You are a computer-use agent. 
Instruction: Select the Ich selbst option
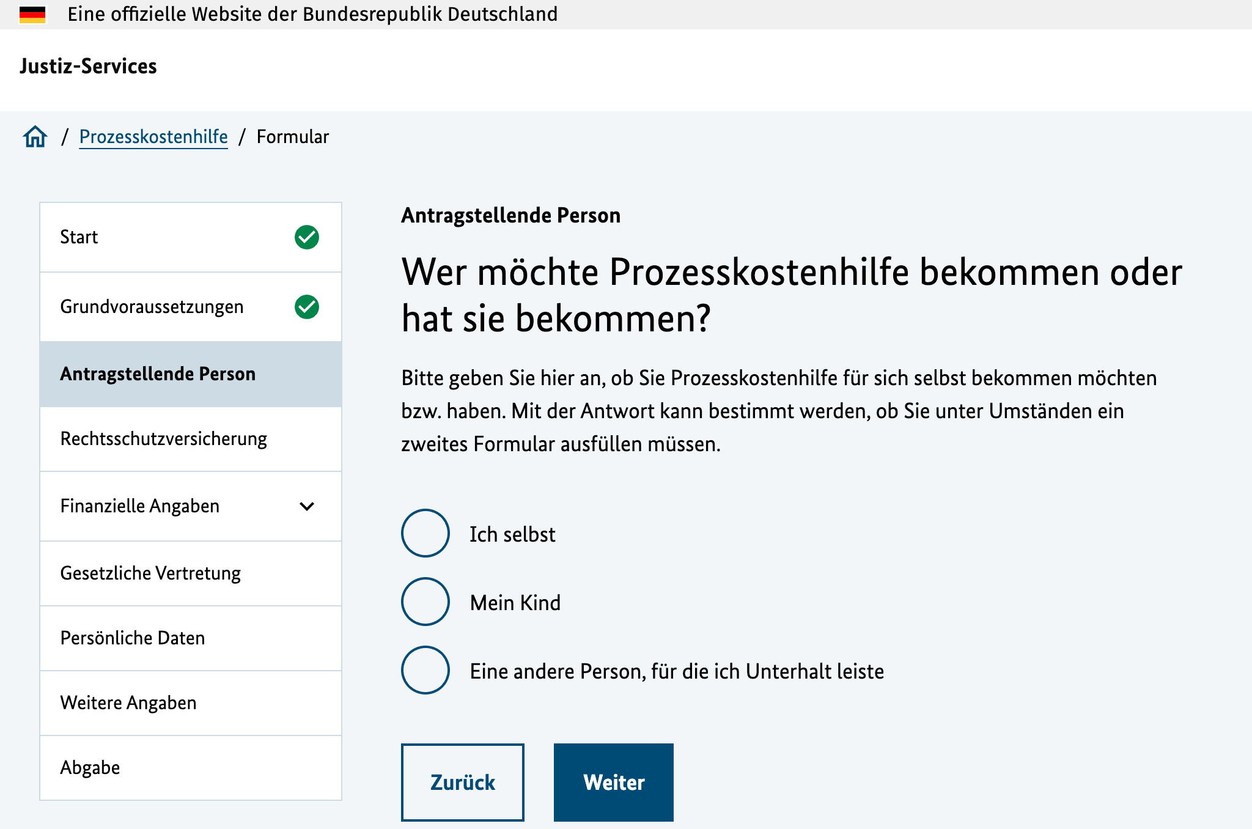(425, 533)
